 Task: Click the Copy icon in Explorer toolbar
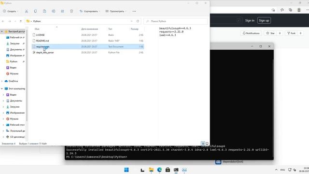[x=35, y=11]
